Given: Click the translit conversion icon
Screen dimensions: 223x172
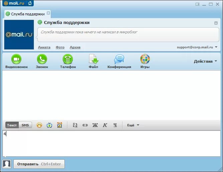Looking at the screenshot, I should point(75,125).
